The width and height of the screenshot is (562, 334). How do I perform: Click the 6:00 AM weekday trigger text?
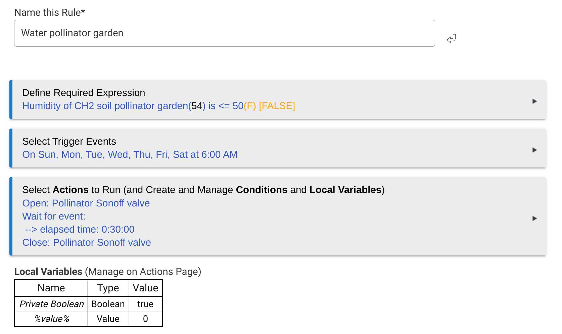(x=130, y=154)
